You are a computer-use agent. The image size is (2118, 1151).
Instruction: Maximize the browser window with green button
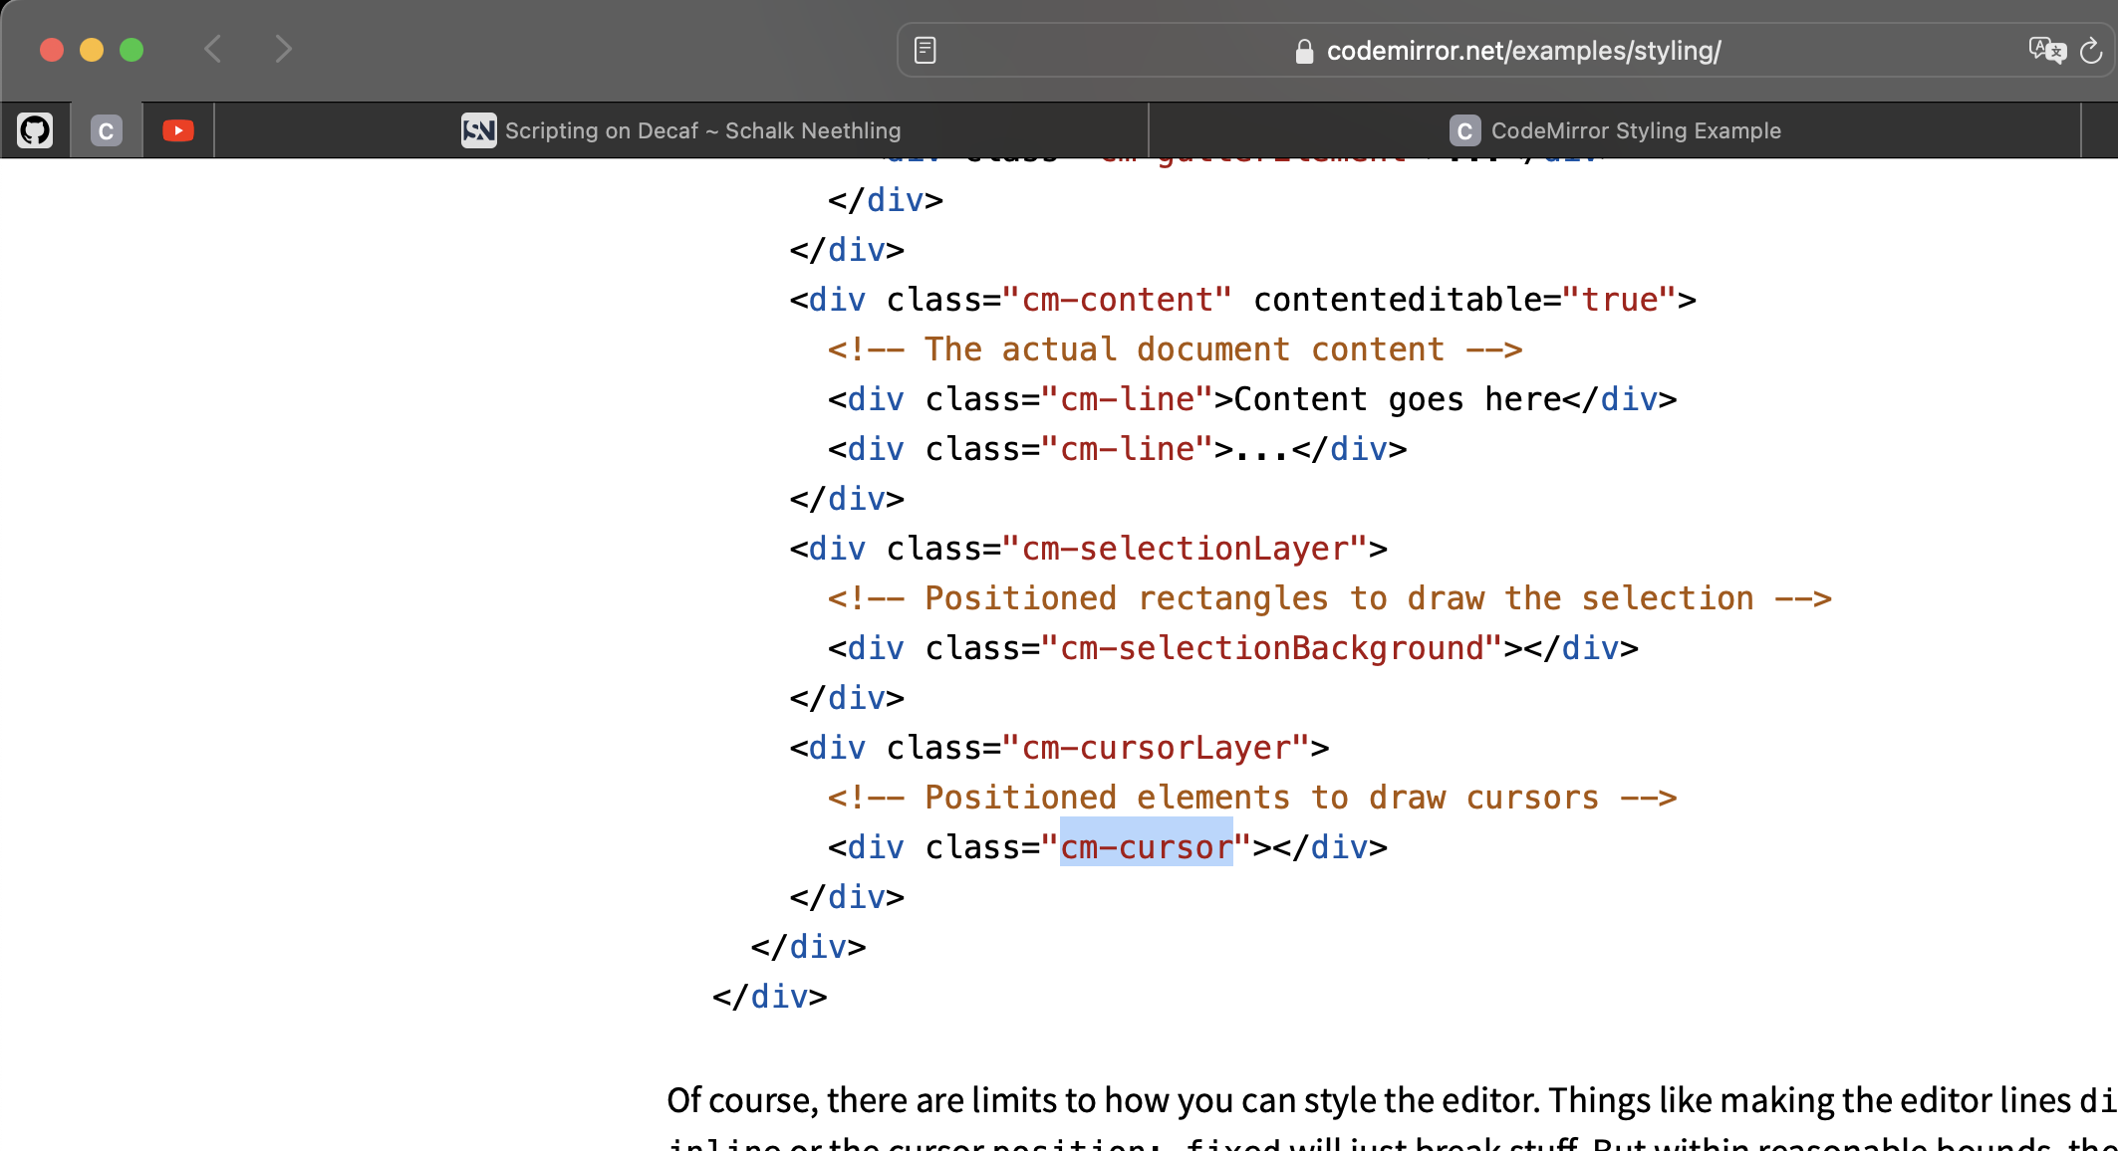click(x=132, y=50)
